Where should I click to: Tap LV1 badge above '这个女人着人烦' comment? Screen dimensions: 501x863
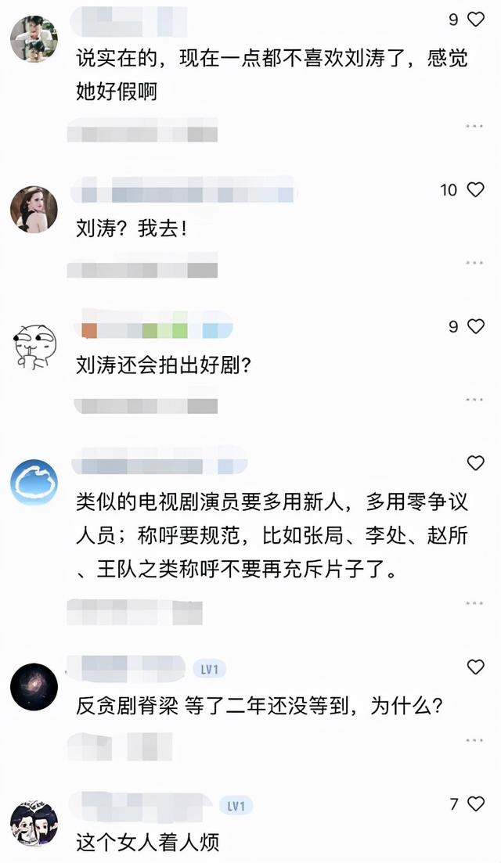click(x=236, y=806)
